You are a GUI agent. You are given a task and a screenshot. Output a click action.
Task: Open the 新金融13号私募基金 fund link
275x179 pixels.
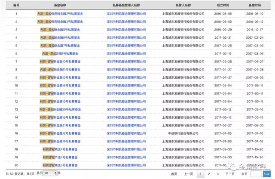[60, 77]
